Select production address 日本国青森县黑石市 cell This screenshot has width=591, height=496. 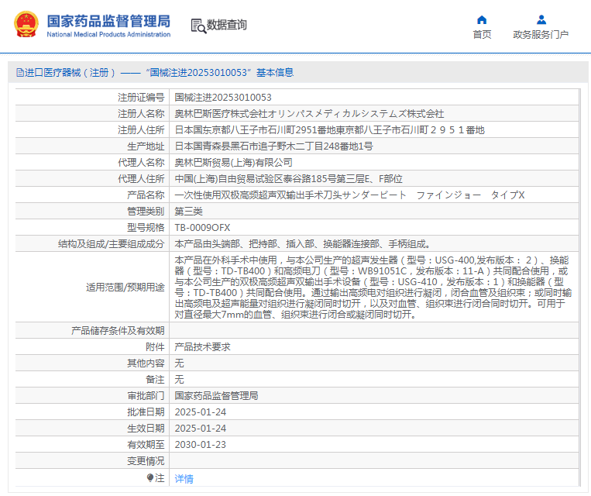[x=374, y=146]
